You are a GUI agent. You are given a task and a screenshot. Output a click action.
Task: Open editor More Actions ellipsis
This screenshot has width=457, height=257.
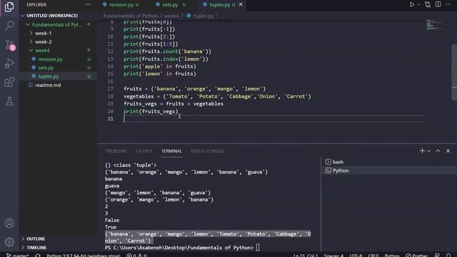point(448,4)
